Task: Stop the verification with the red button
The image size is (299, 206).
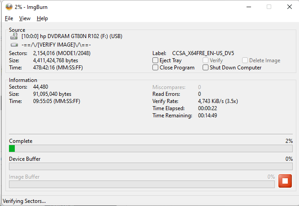Action: click(x=285, y=181)
